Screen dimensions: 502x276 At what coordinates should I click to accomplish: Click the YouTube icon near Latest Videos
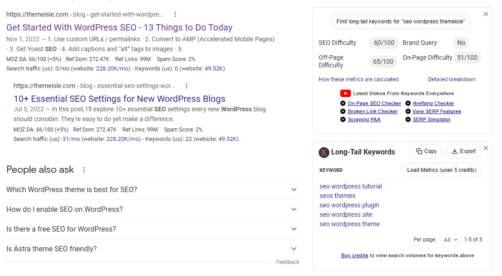(345, 93)
